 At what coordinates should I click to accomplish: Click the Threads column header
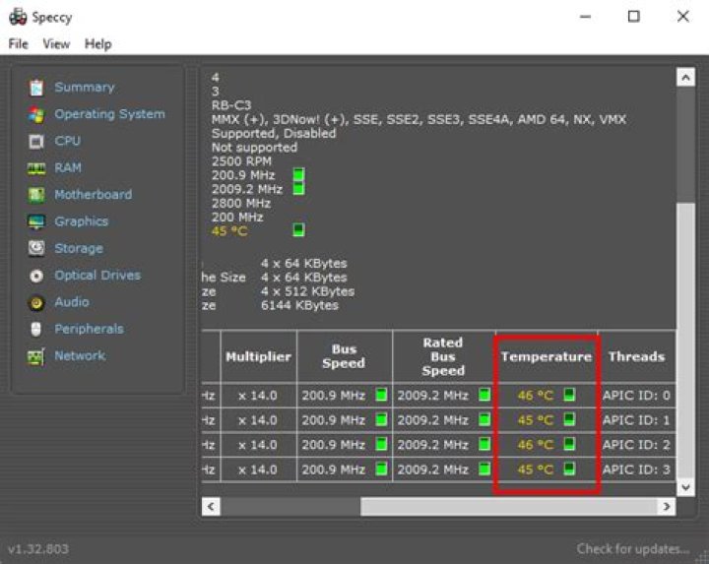(637, 356)
